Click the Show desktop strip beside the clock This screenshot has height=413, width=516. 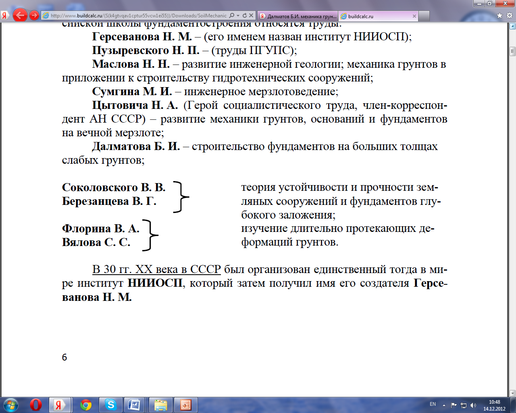coord(513,405)
